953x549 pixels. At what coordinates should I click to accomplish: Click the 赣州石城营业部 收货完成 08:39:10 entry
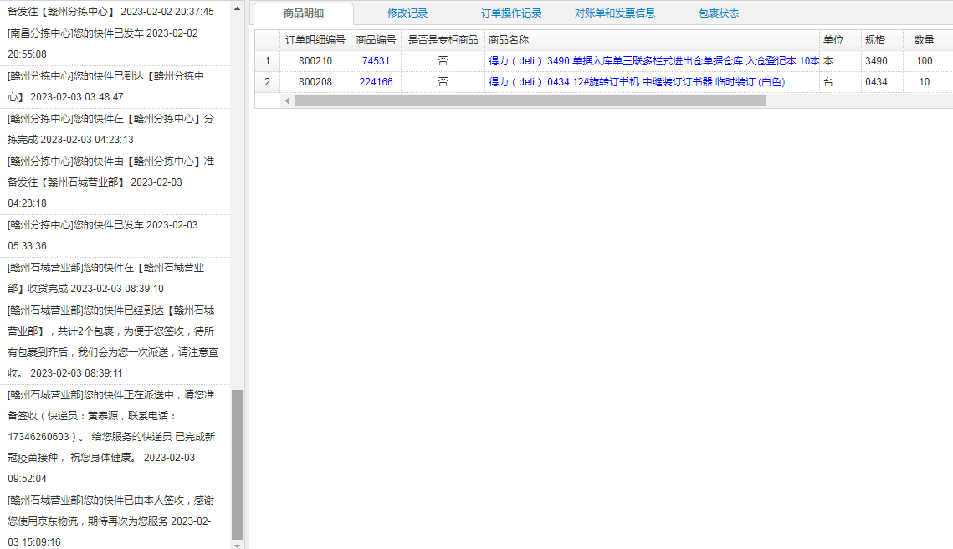[115, 278]
